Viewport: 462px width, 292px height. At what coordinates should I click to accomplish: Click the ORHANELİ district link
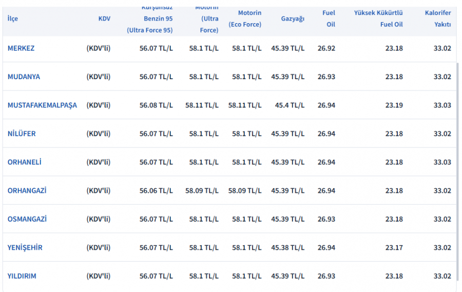(25, 162)
